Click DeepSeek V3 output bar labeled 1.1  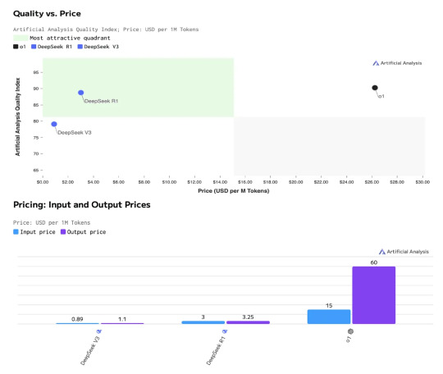tap(122, 323)
